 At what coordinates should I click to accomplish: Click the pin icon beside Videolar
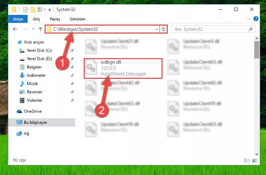click(72, 100)
